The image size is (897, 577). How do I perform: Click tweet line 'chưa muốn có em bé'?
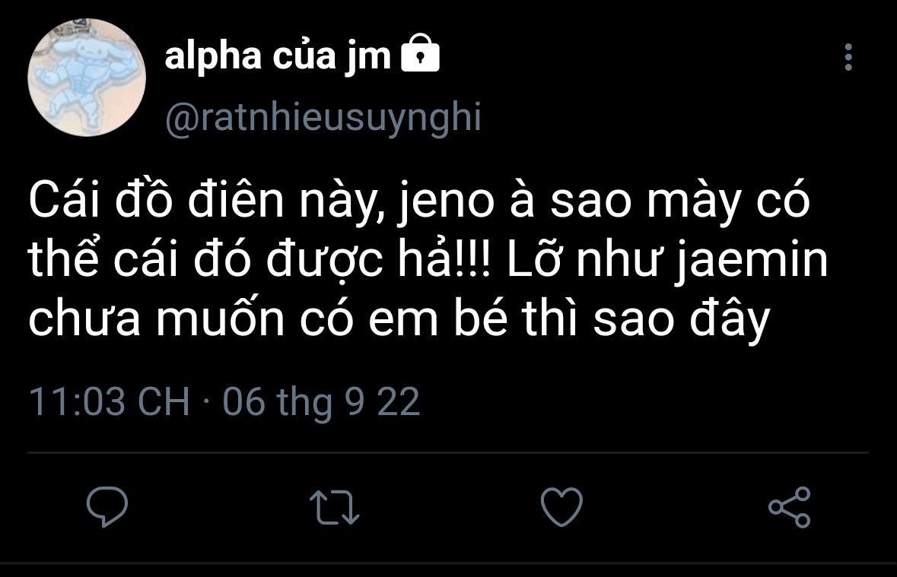click(399, 319)
